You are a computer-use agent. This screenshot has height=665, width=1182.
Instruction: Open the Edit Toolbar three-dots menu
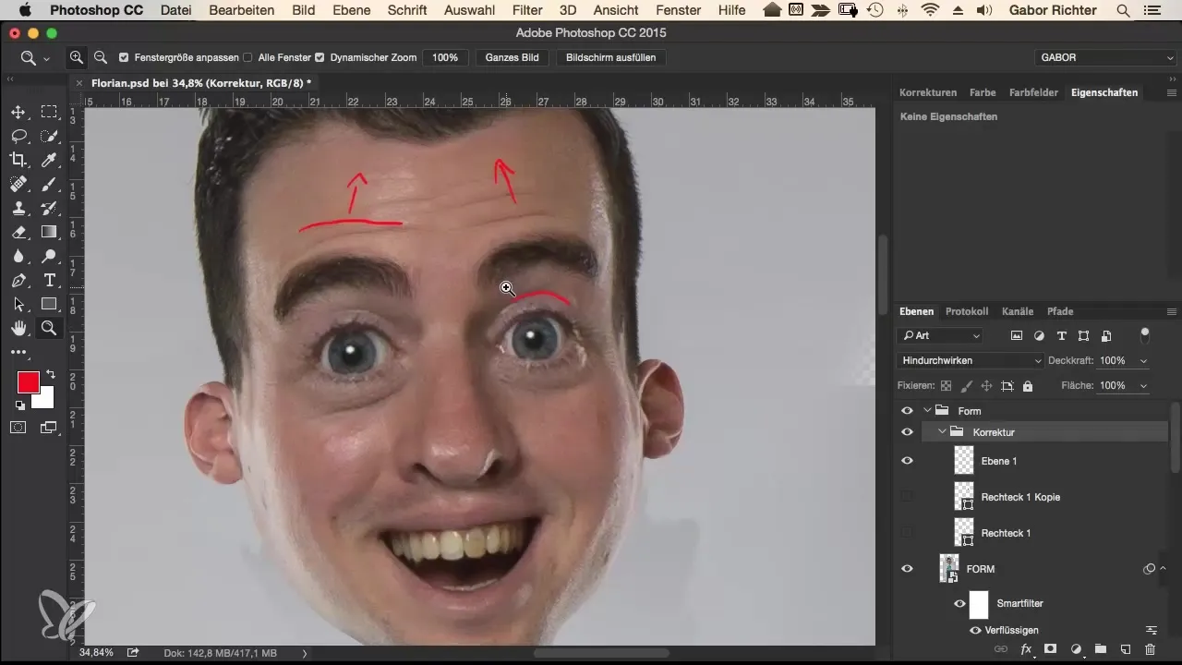click(18, 352)
